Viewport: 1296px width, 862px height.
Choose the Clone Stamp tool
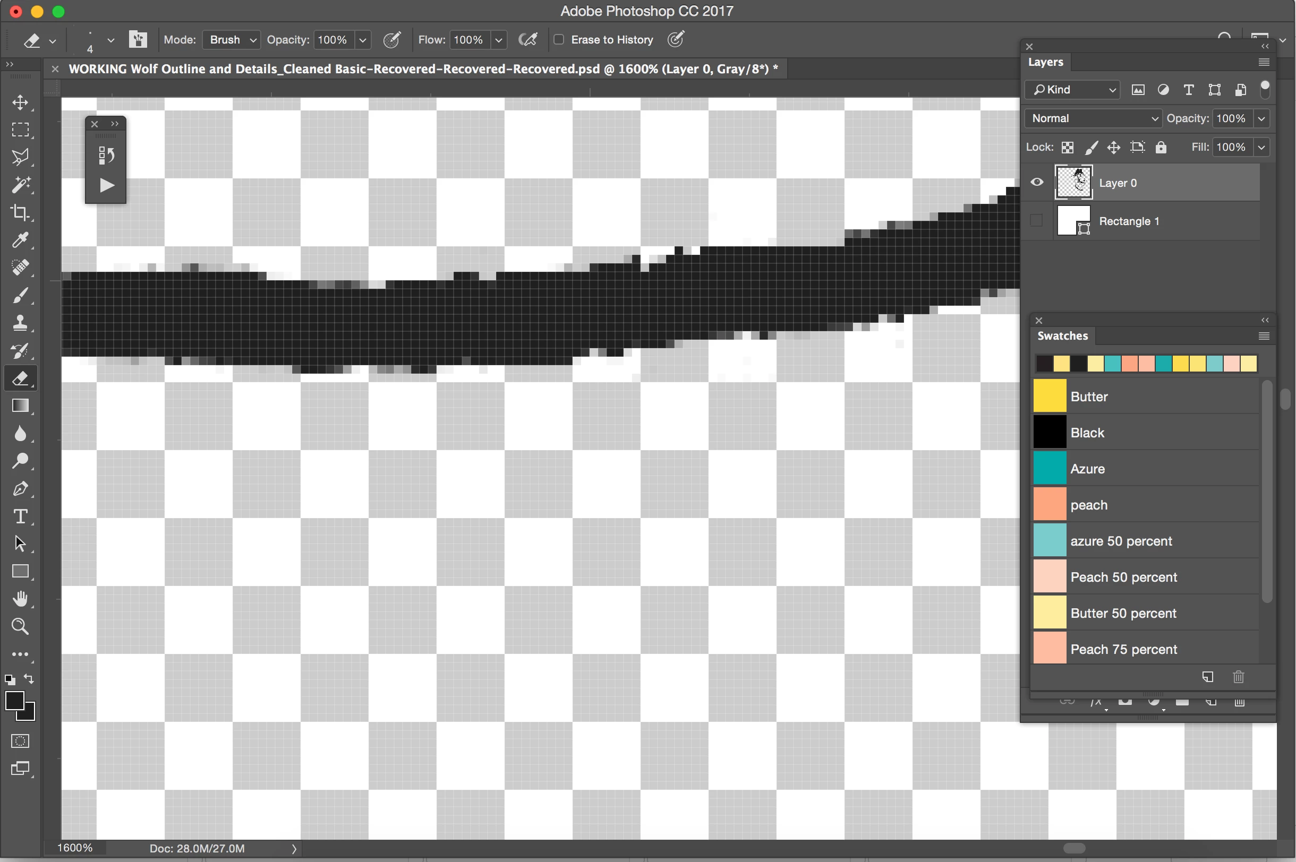(20, 323)
